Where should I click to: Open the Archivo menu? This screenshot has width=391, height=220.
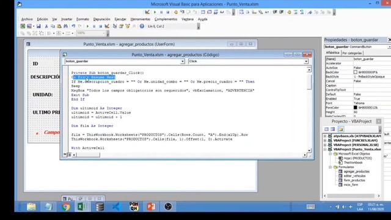27,19
